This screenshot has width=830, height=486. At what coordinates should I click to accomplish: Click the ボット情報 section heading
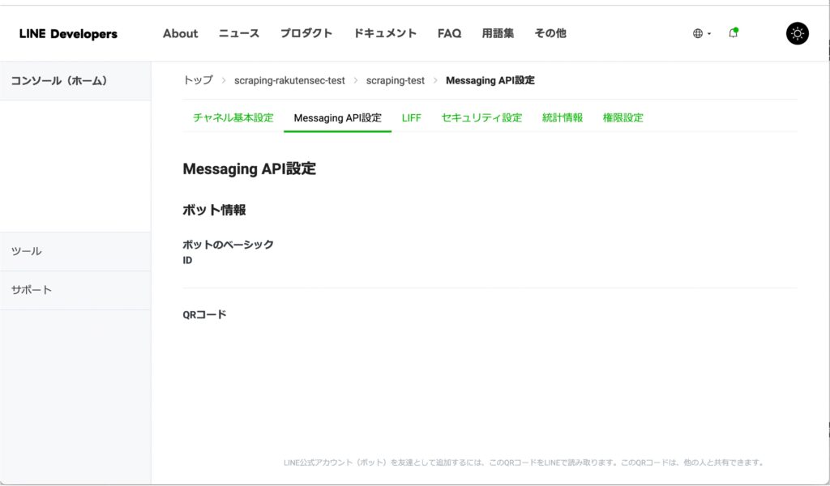(214, 210)
